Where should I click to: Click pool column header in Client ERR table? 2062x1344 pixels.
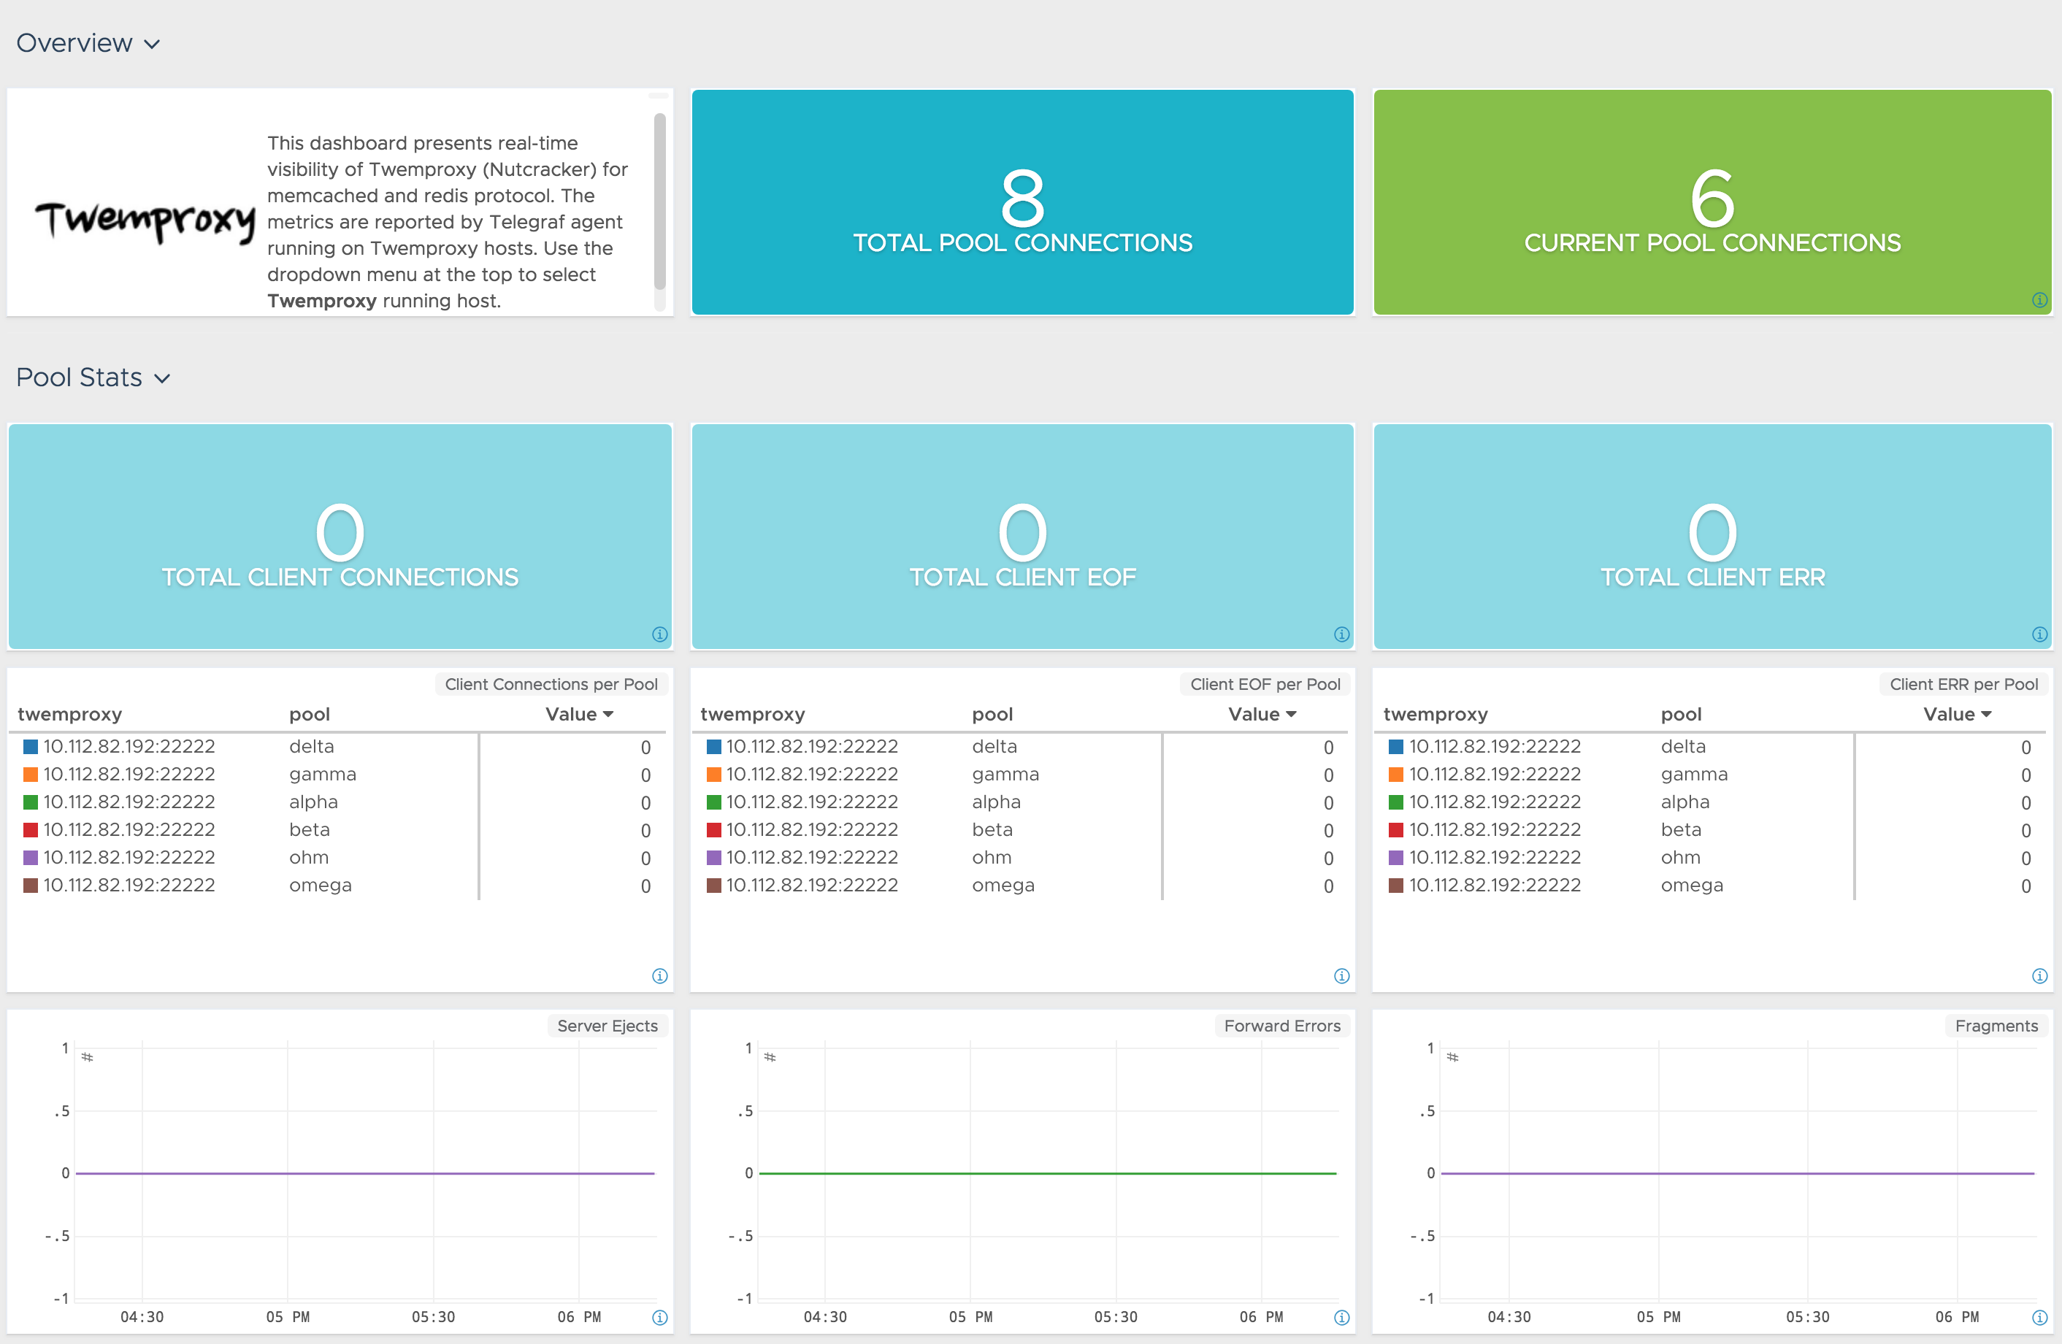tap(1681, 715)
